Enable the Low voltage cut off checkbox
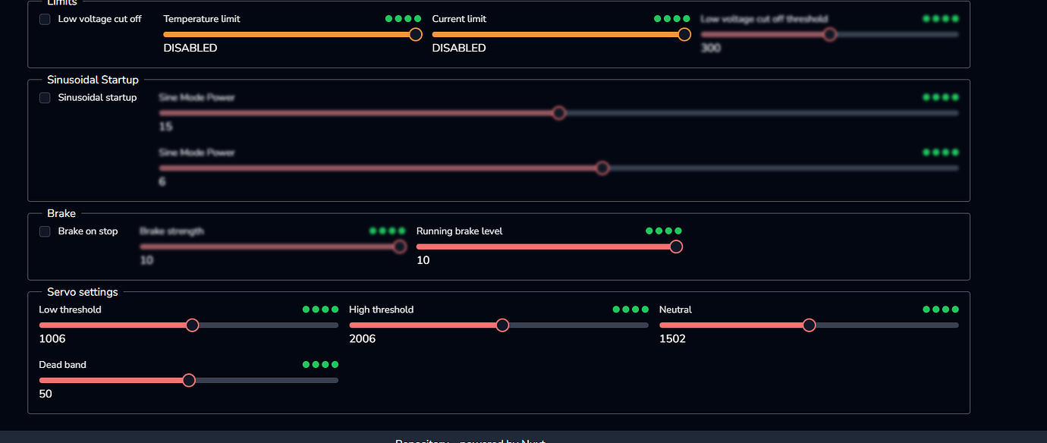 [45, 19]
